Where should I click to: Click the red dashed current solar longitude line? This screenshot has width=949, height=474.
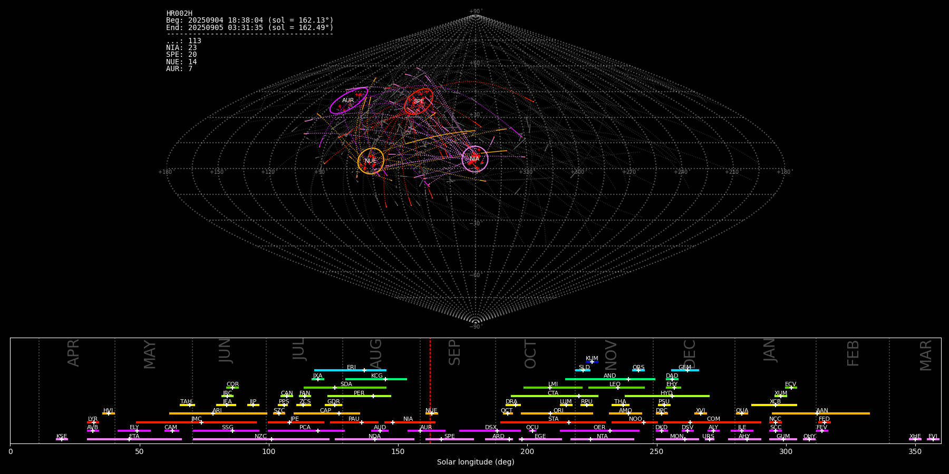click(x=430, y=390)
